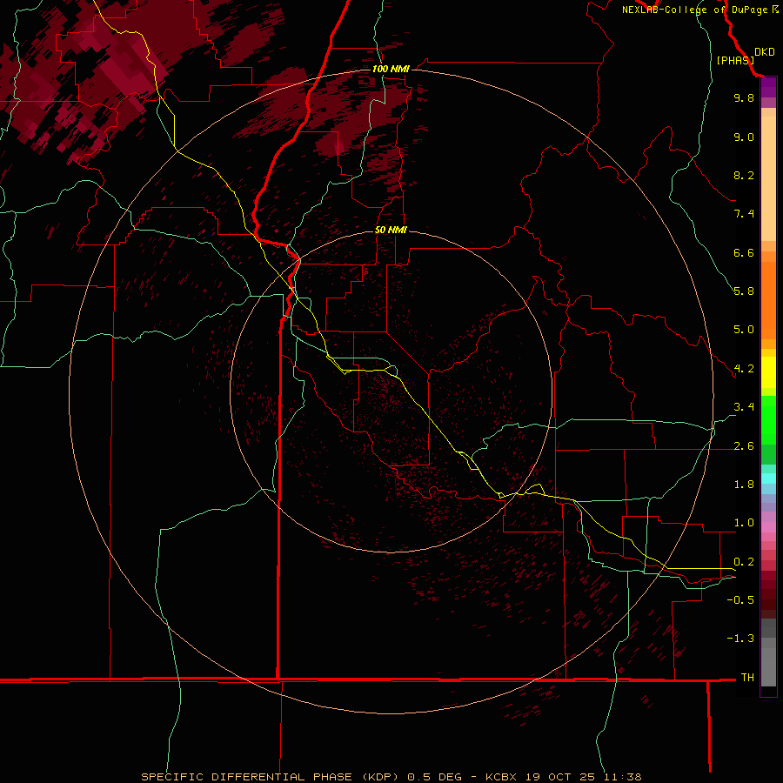Click the 2.6 scale value

(x=744, y=446)
